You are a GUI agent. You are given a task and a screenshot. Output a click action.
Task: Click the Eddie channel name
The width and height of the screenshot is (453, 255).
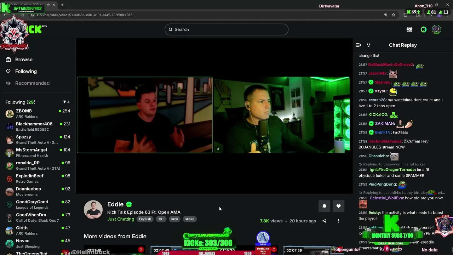tap(115, 204)
